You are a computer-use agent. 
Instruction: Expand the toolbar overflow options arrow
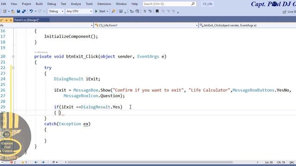(x=178, y=12)
